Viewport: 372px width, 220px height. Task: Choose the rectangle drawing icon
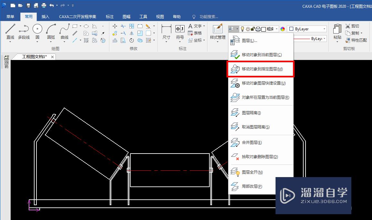tap(75, 26)
